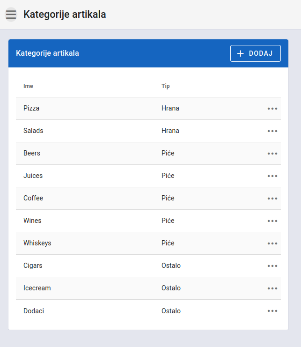Select the Wines category name
Viewport: 301px width, 347px height.
pyautogui.click(x=32, y=221)
